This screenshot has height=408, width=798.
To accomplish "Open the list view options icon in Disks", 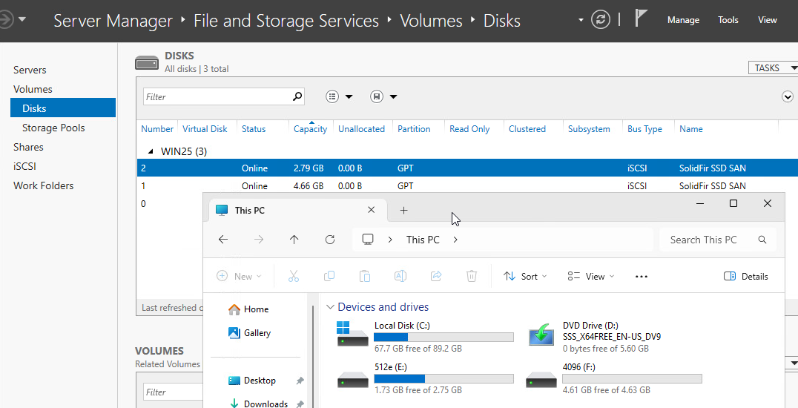I will (x=332, y=96).
